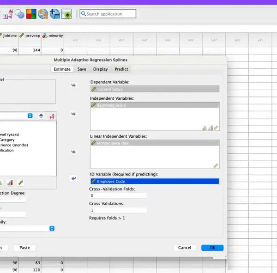Viewport: 277px width, 273px height.
Task: Click ordinal icon in Independent Variables box
Action: (211, 128)
